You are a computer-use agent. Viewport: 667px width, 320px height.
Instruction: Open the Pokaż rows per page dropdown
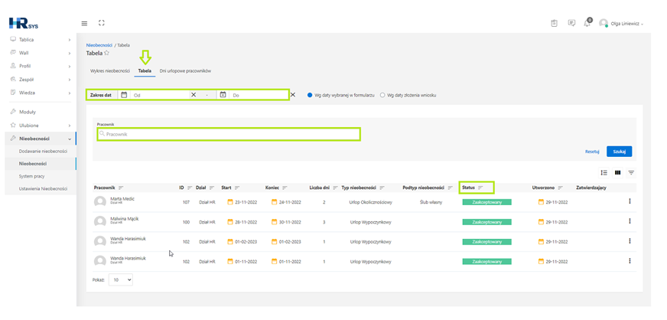(121, 279)
